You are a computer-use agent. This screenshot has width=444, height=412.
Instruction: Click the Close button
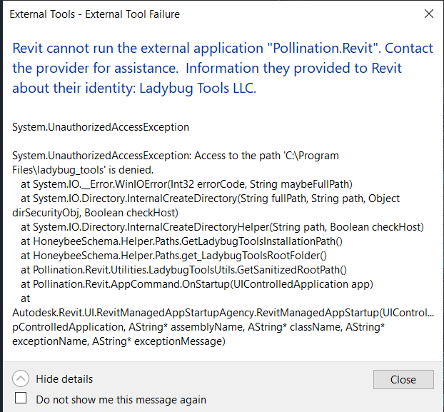click(403, 379)
